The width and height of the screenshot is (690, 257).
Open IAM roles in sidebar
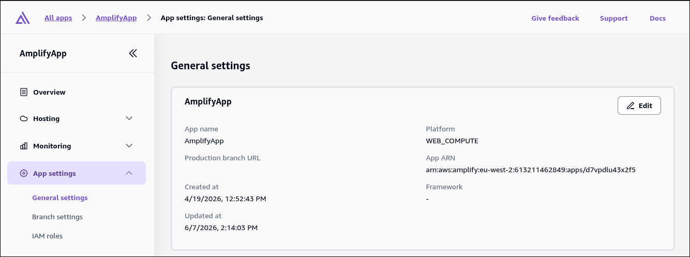(47, 236)
